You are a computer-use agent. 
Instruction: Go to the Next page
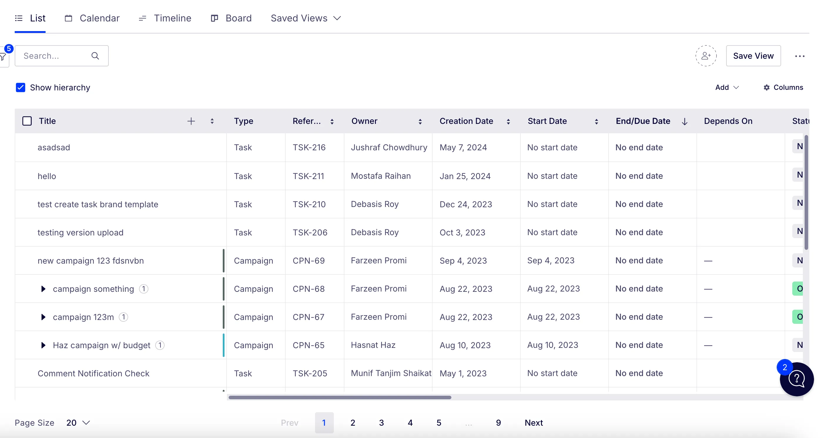pos(534,423)
